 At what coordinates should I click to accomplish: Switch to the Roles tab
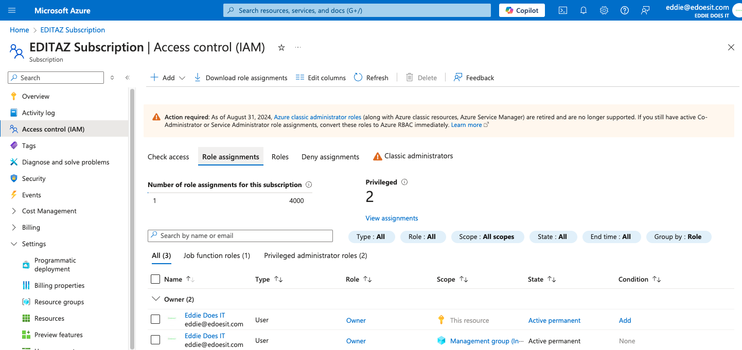point(280,157)
